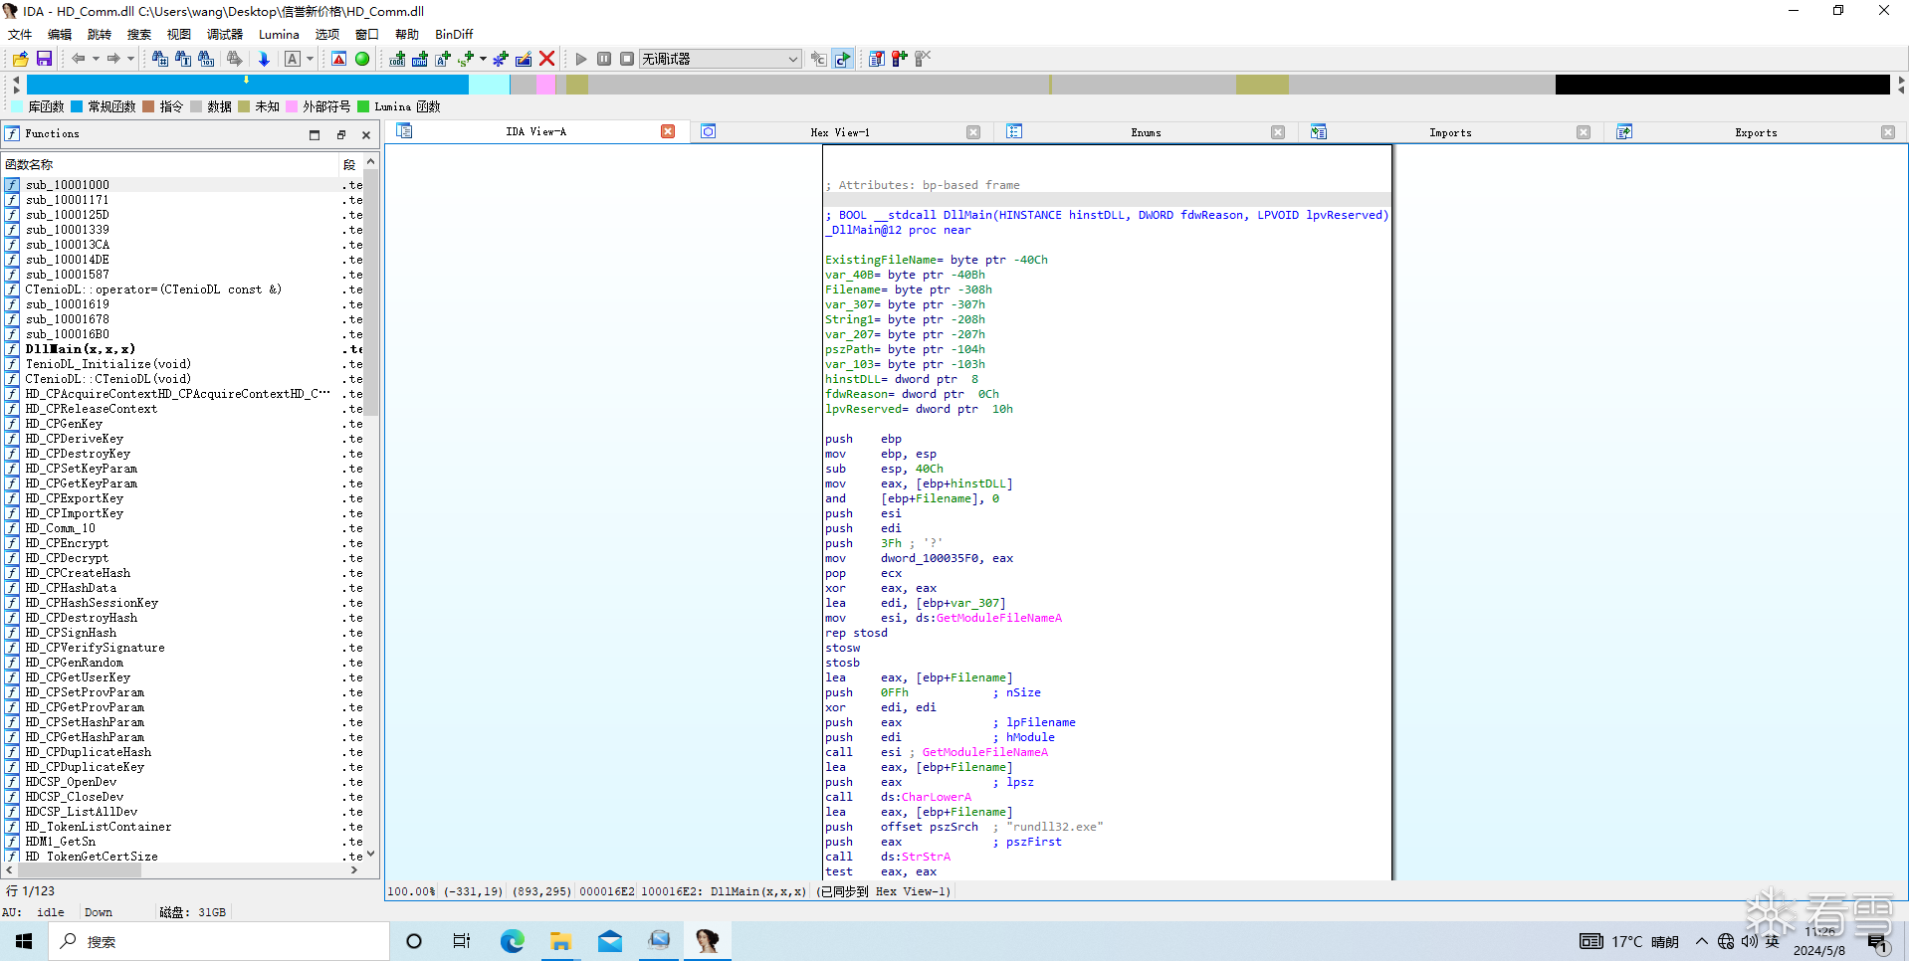Click the red X delete icon
Image resolution: width=1909 pixels, height=961 pixels.
pyautogui.click(x=546, y=59)
